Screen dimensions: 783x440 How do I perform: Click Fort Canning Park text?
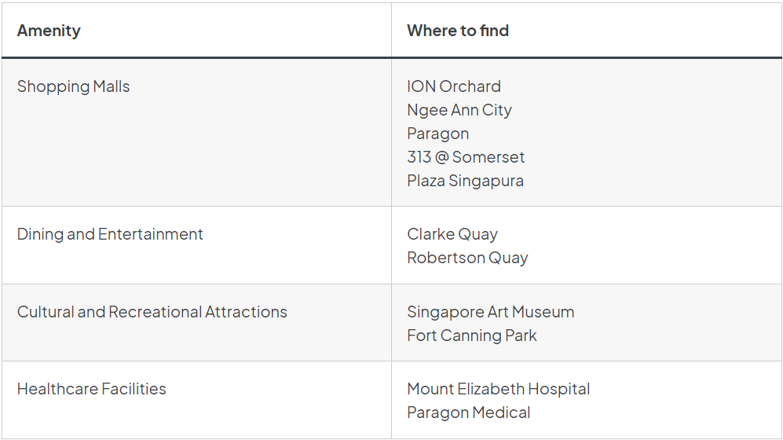(x=472, y=335)
